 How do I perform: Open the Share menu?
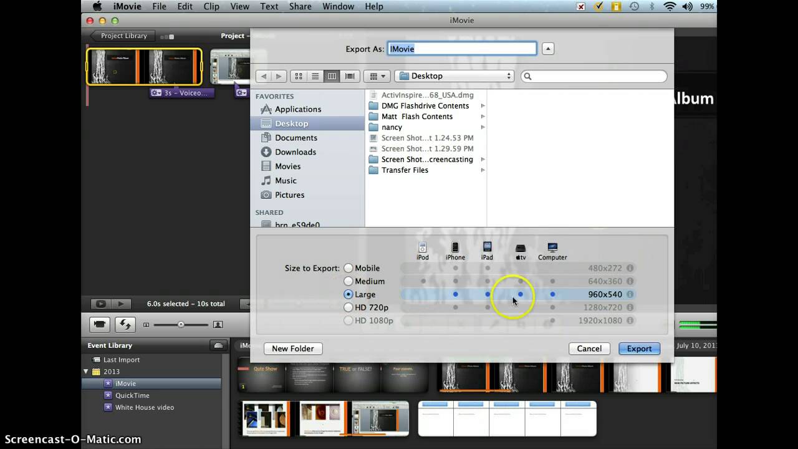pos(300,6)
